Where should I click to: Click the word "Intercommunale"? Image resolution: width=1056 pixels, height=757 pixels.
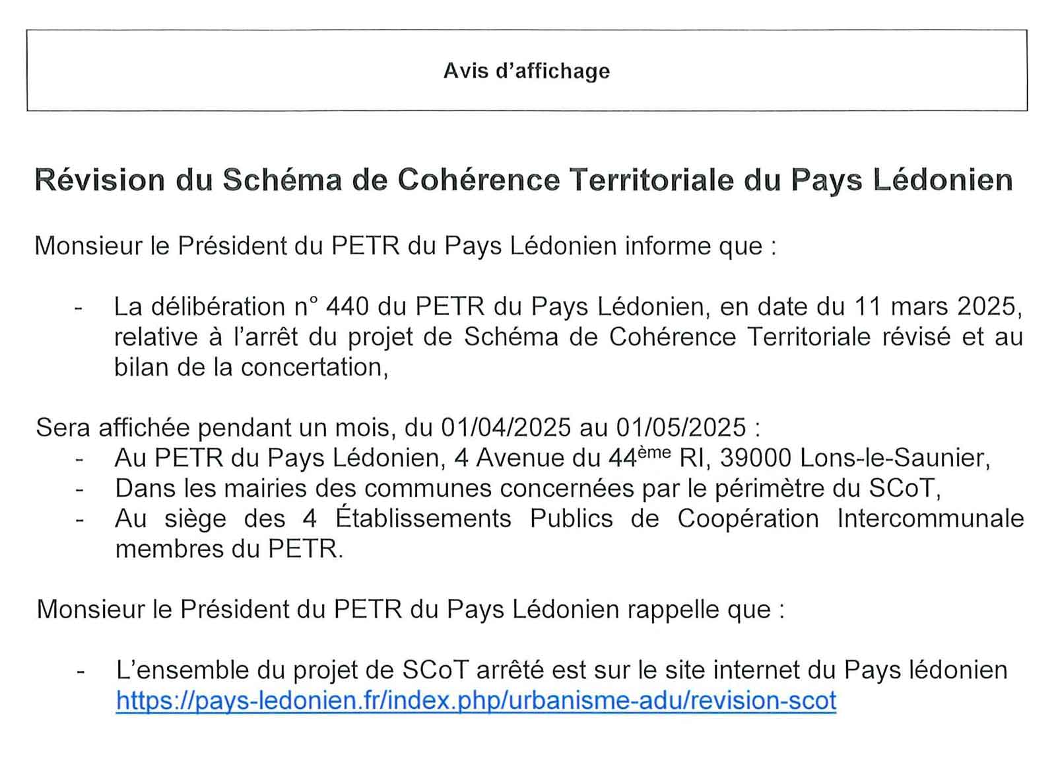coord(930,518)
